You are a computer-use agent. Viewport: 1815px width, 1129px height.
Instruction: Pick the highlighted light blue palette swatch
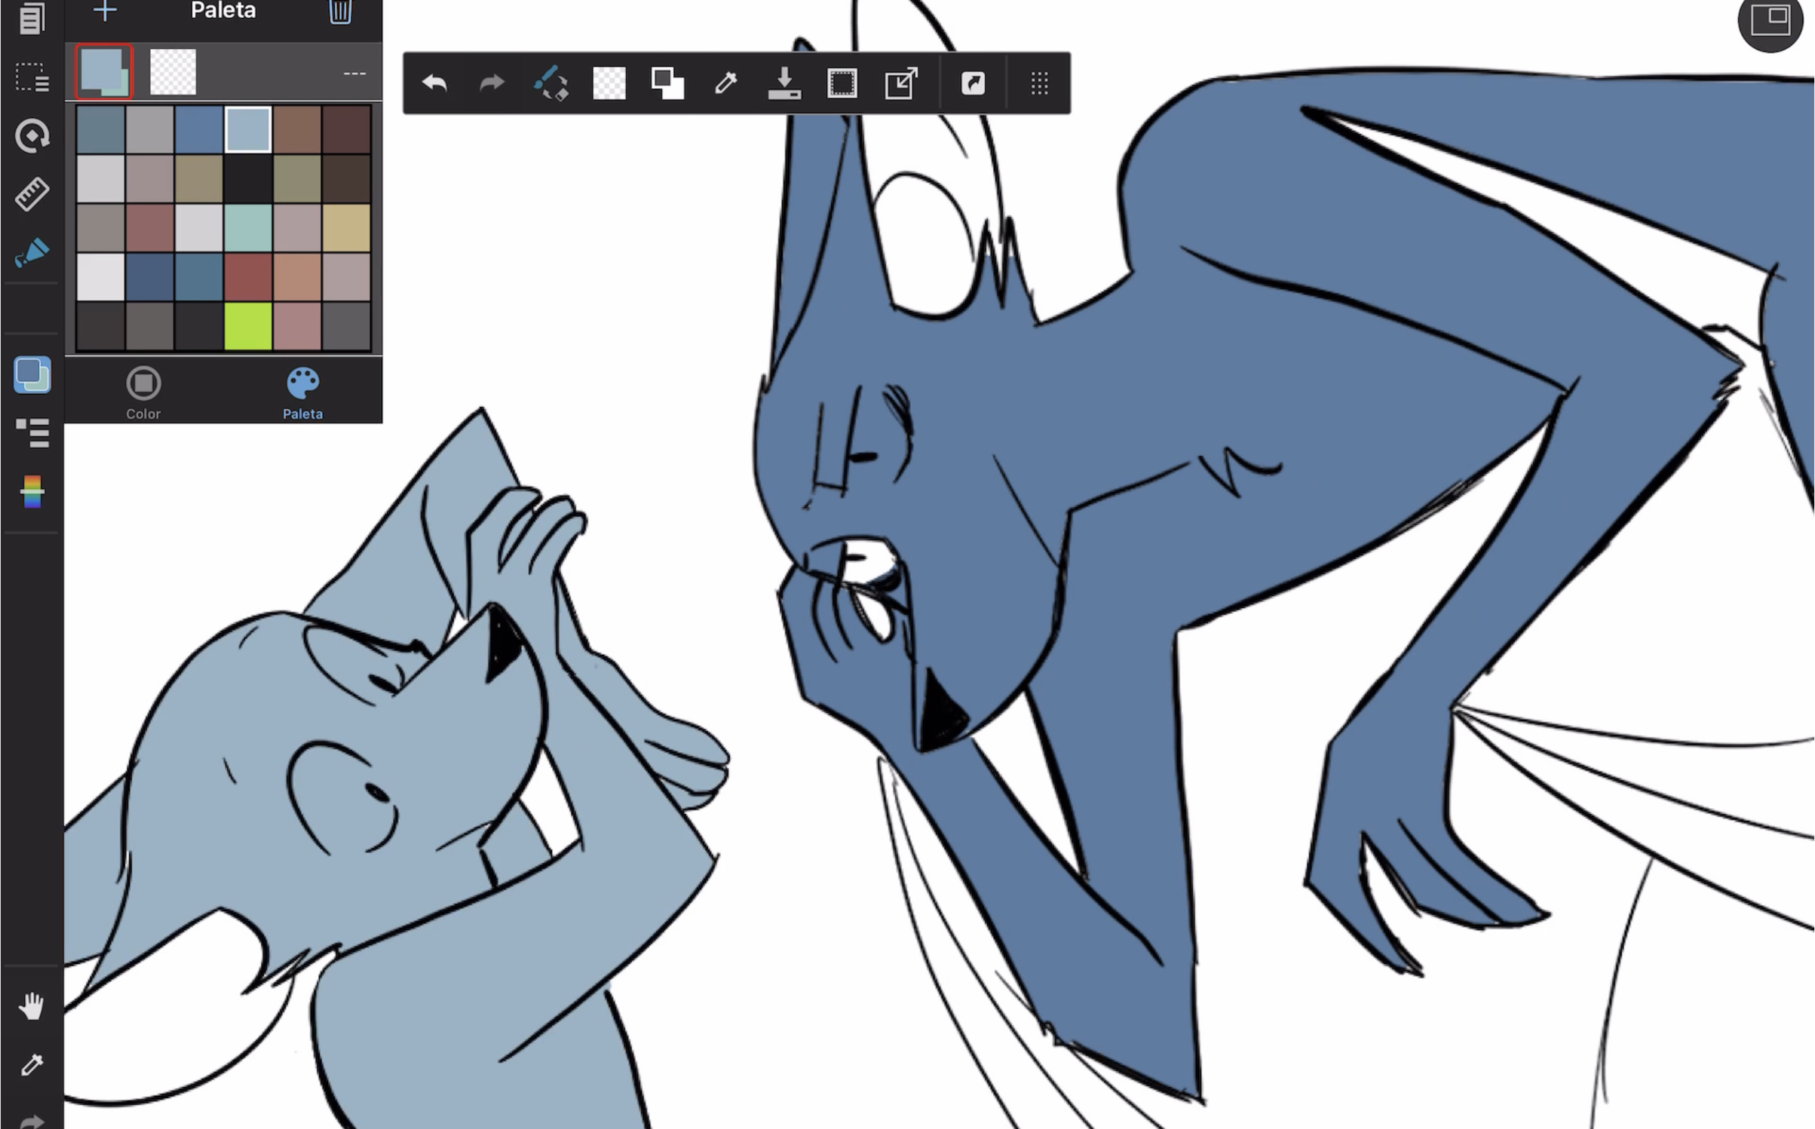[248, 130]
